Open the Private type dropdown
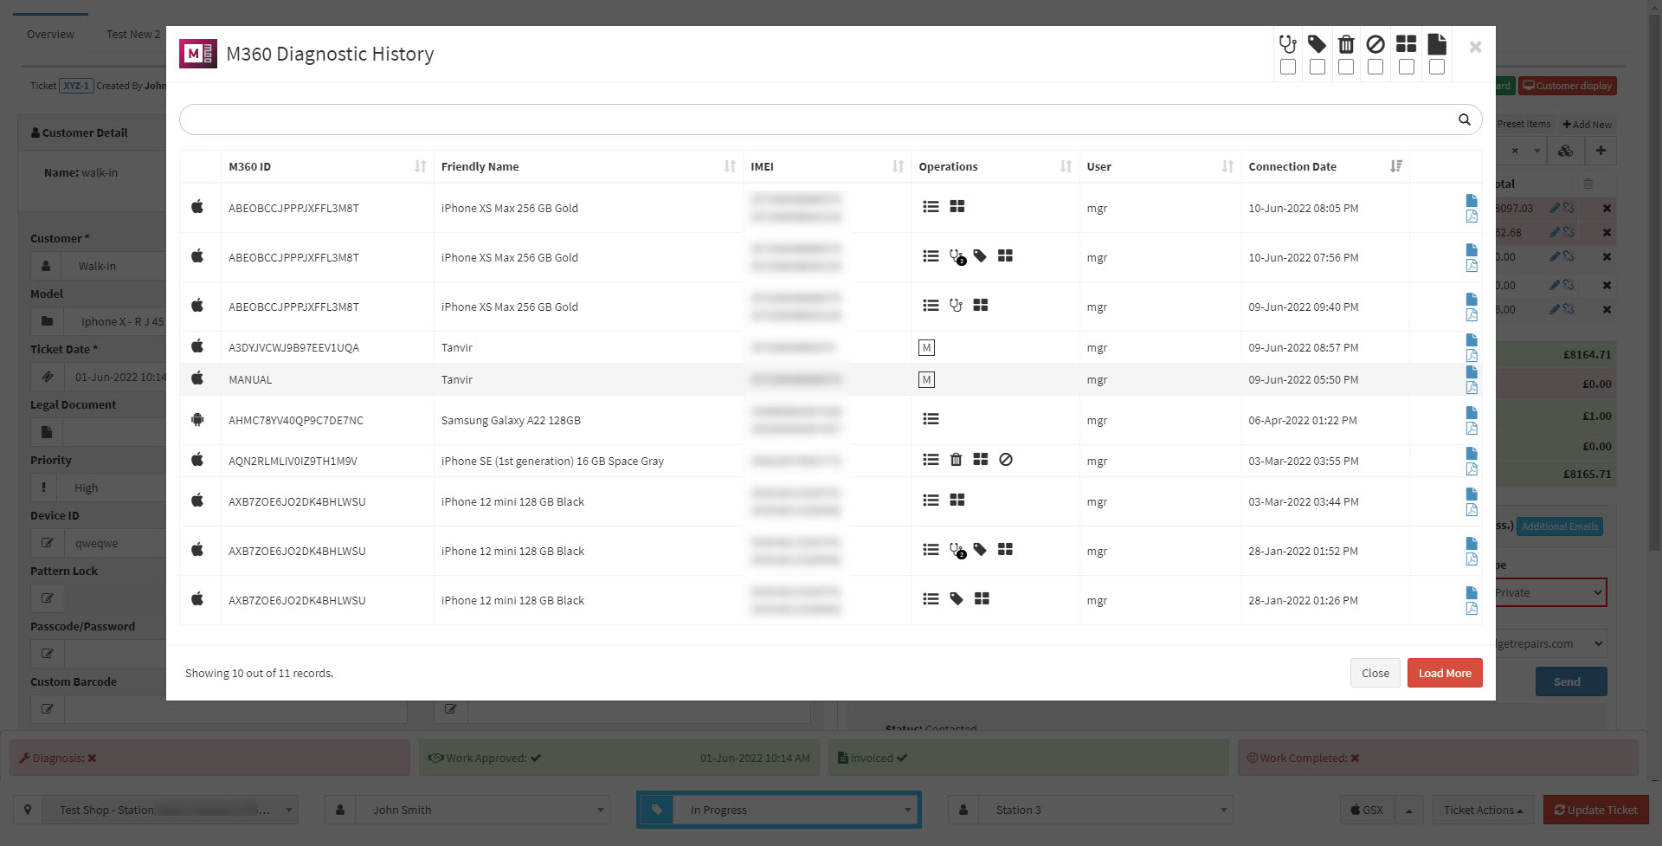1662x846 pixels. (x=1549, y=593)
